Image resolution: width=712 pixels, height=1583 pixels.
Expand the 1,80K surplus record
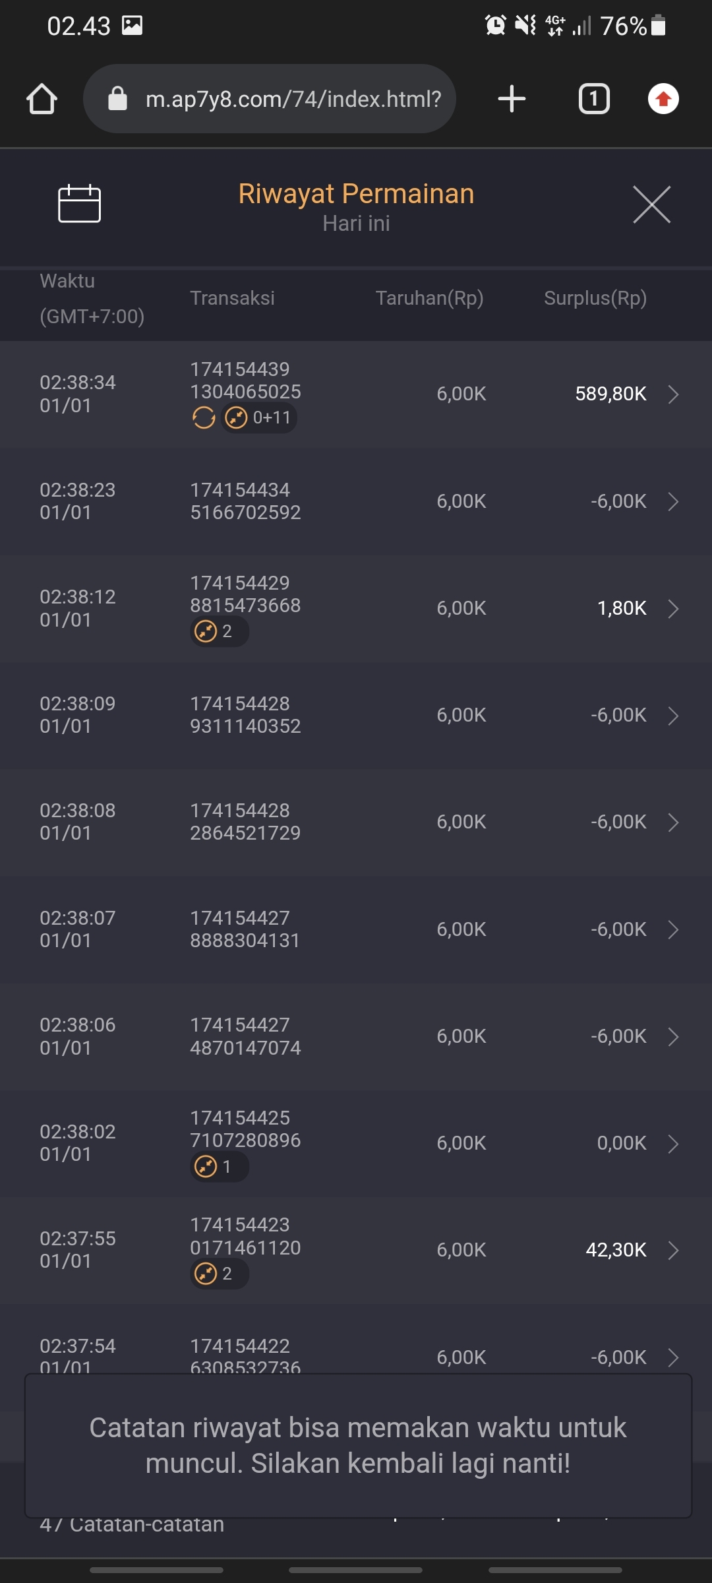(672, 608)
